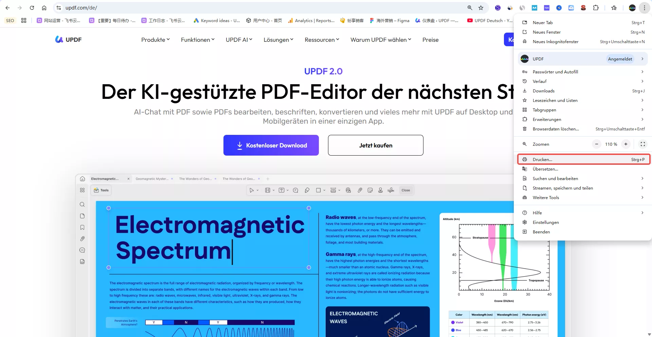
Task: Click the measure ruler tool
Action: coord(333,190)
